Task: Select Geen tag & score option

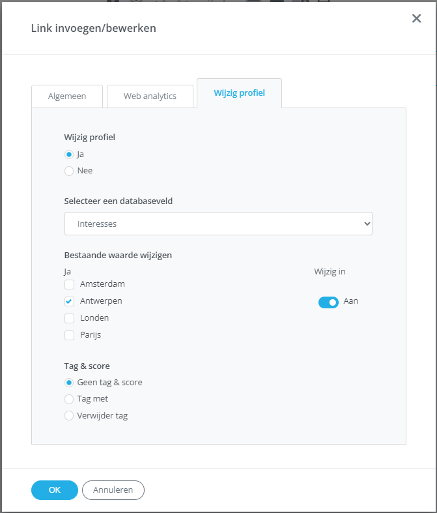Action: (x=69, y=383)
